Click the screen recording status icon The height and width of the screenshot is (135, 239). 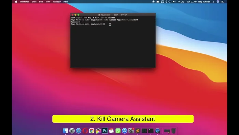click(153, 2)
